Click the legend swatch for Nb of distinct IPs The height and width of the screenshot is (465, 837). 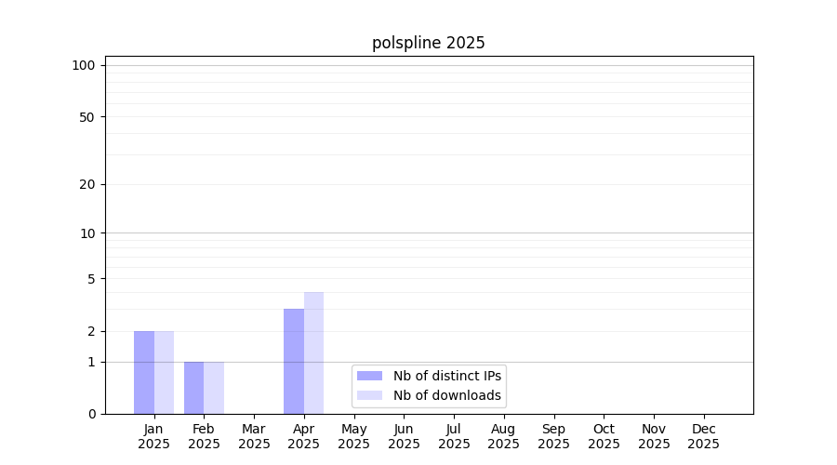point(369,376)
